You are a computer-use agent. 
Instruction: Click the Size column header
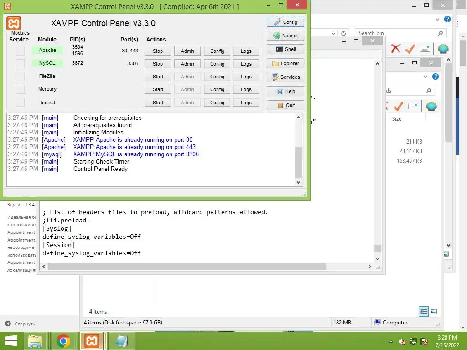click(397, 119)
